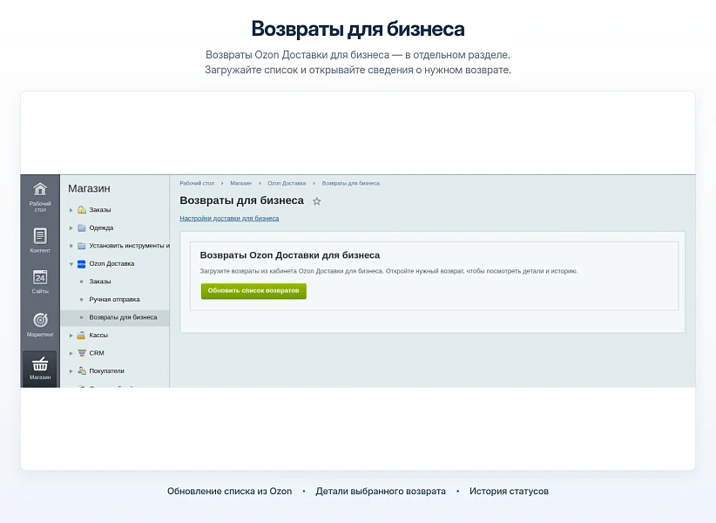The width and height of the screenshot is (716, 523).
Task: Click the Одежда folder icon
Action: pos(82,228)
